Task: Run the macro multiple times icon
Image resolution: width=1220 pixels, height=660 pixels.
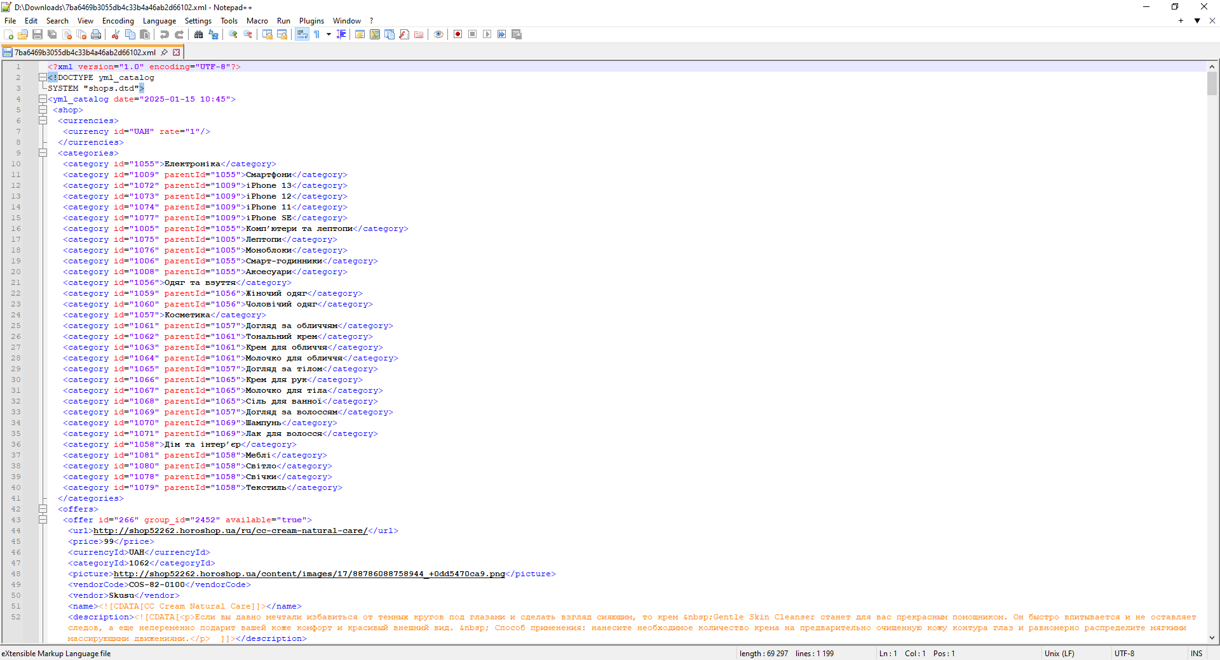Action: pos(502,34)
